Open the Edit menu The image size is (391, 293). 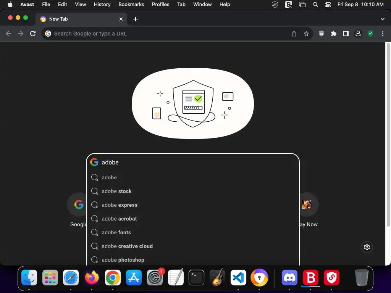(x=62, y=5)
